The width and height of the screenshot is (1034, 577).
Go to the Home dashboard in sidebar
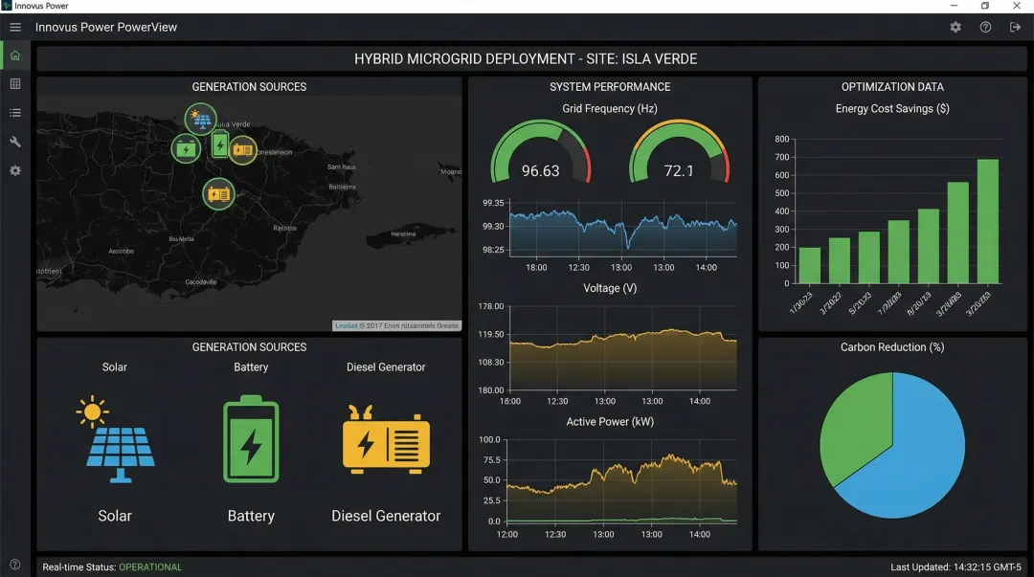coord(15,55)
